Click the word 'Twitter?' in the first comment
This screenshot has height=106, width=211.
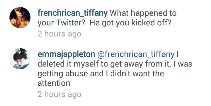click(x=72, y=23)
